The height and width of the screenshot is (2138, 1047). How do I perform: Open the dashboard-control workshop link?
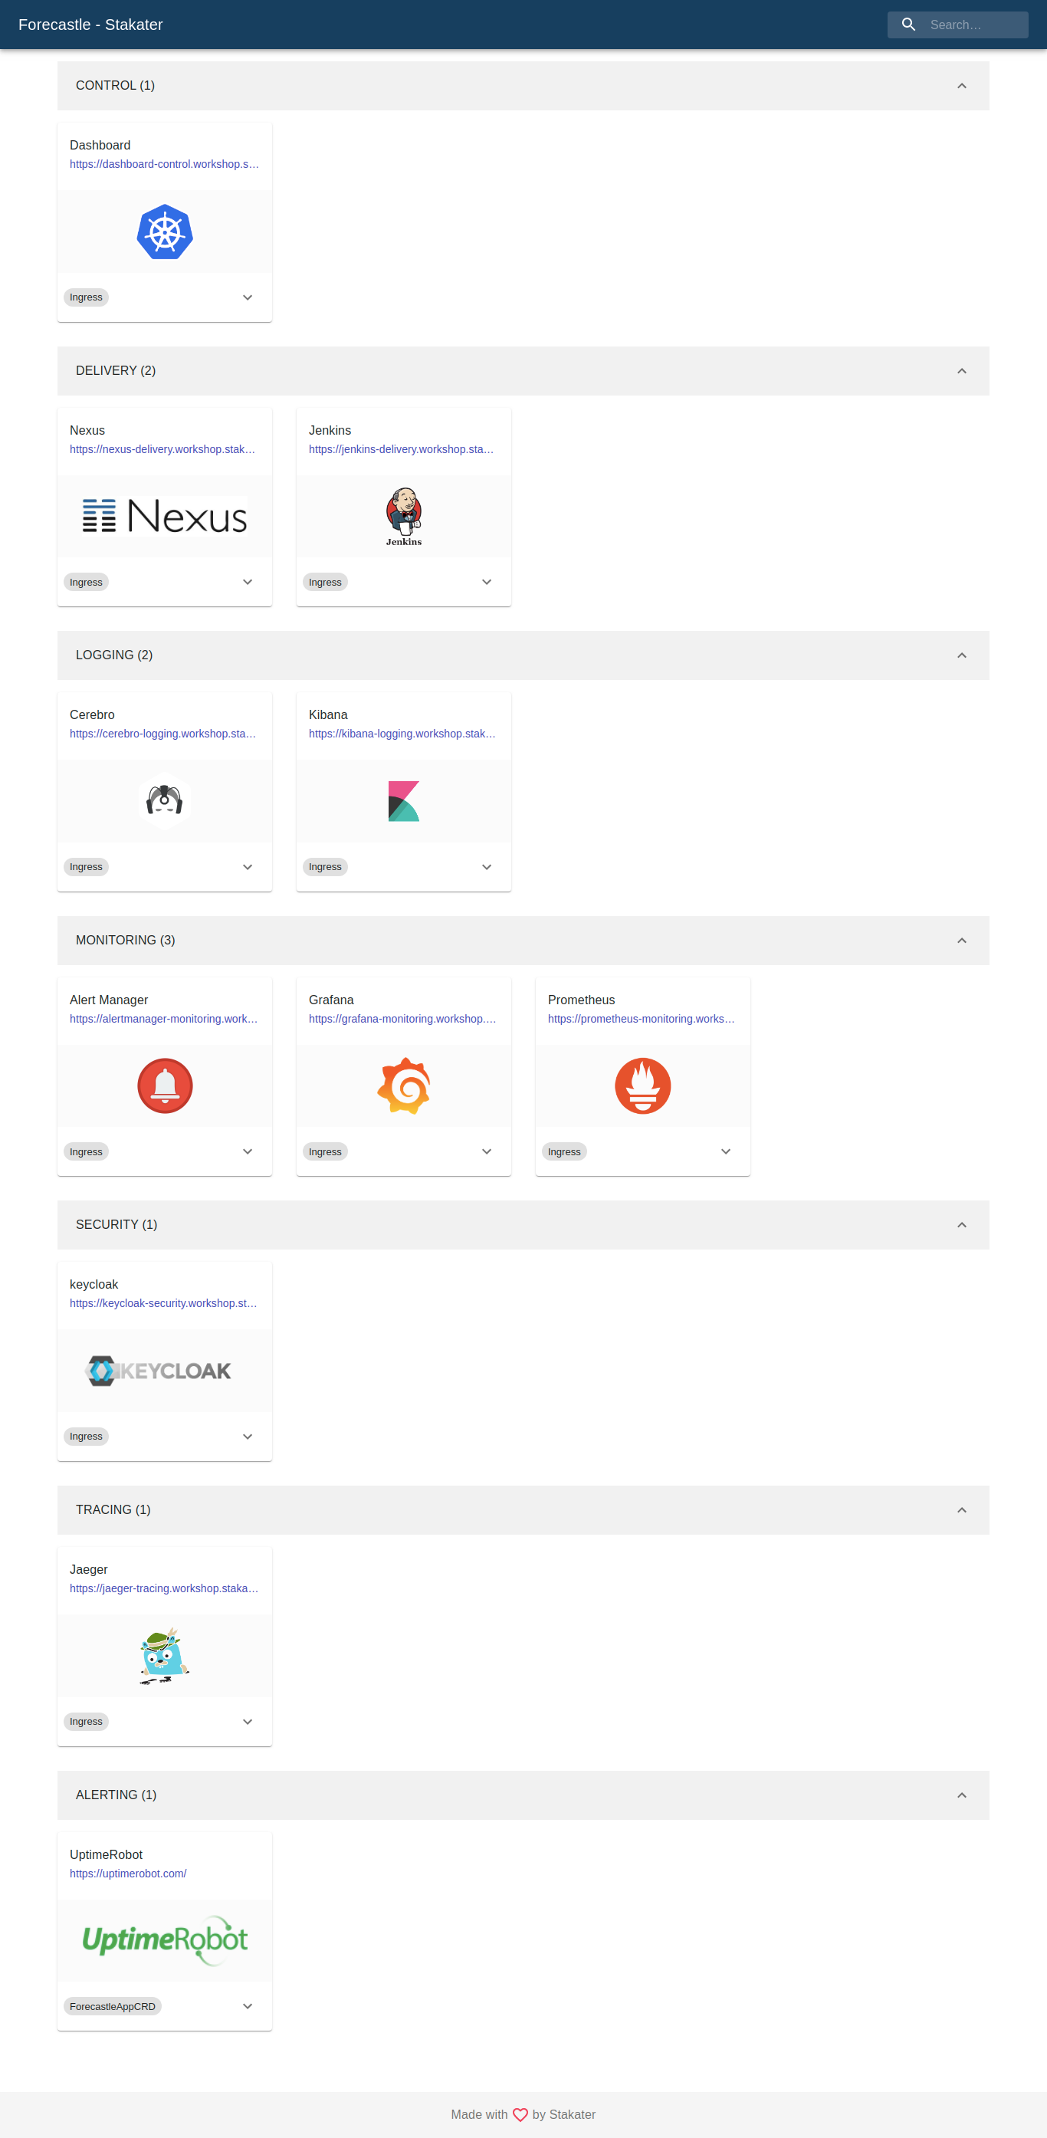click(164, 164)
